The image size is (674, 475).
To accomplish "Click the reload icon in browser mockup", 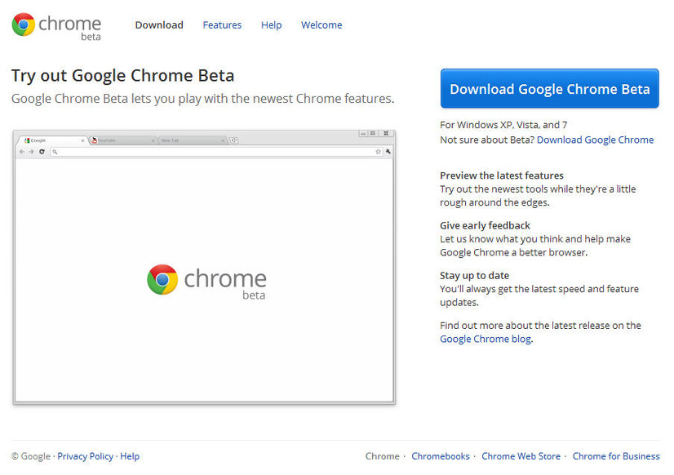I will [42, 152].
